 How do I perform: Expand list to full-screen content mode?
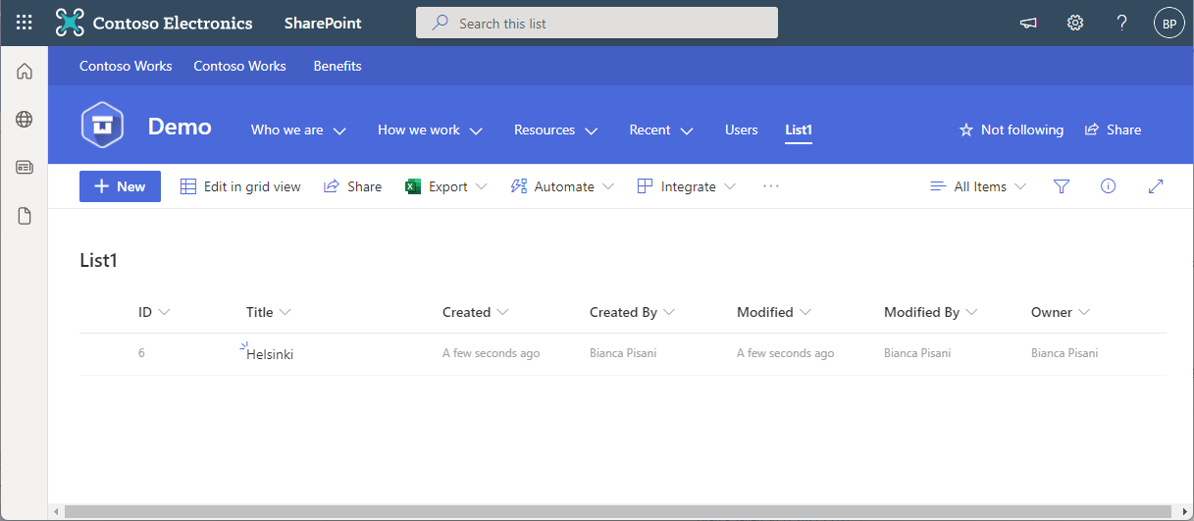pos(1155,186)
